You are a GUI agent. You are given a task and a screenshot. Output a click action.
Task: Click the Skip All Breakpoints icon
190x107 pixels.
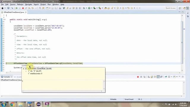point(12,8)
